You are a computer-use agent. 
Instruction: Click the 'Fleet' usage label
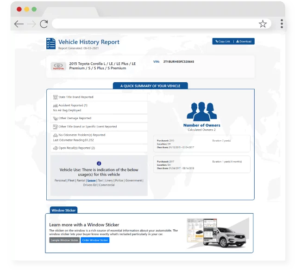tap(71, 181)
